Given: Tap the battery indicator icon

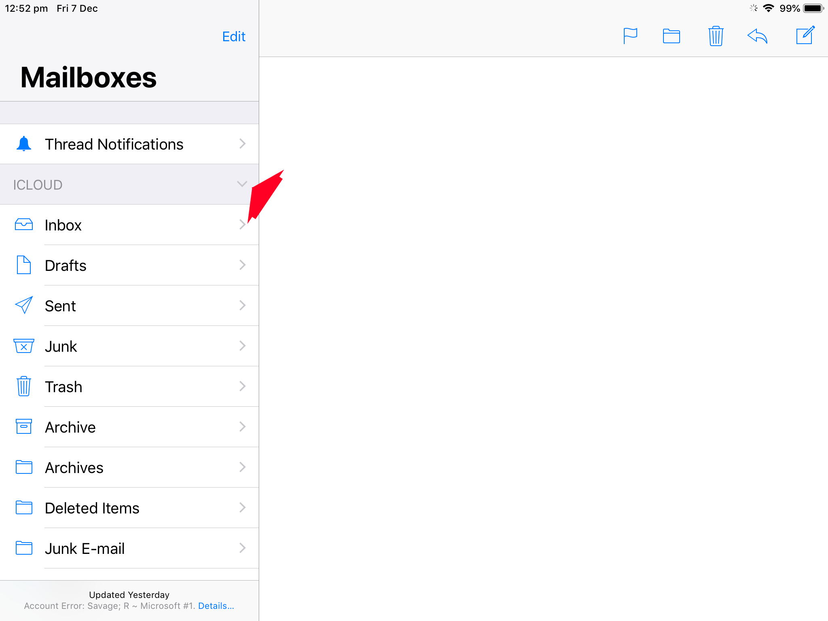Looking at the screenshot, I should click(x=813, y=8).
